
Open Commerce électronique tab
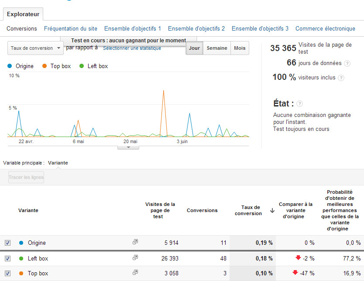pos(325,28)
